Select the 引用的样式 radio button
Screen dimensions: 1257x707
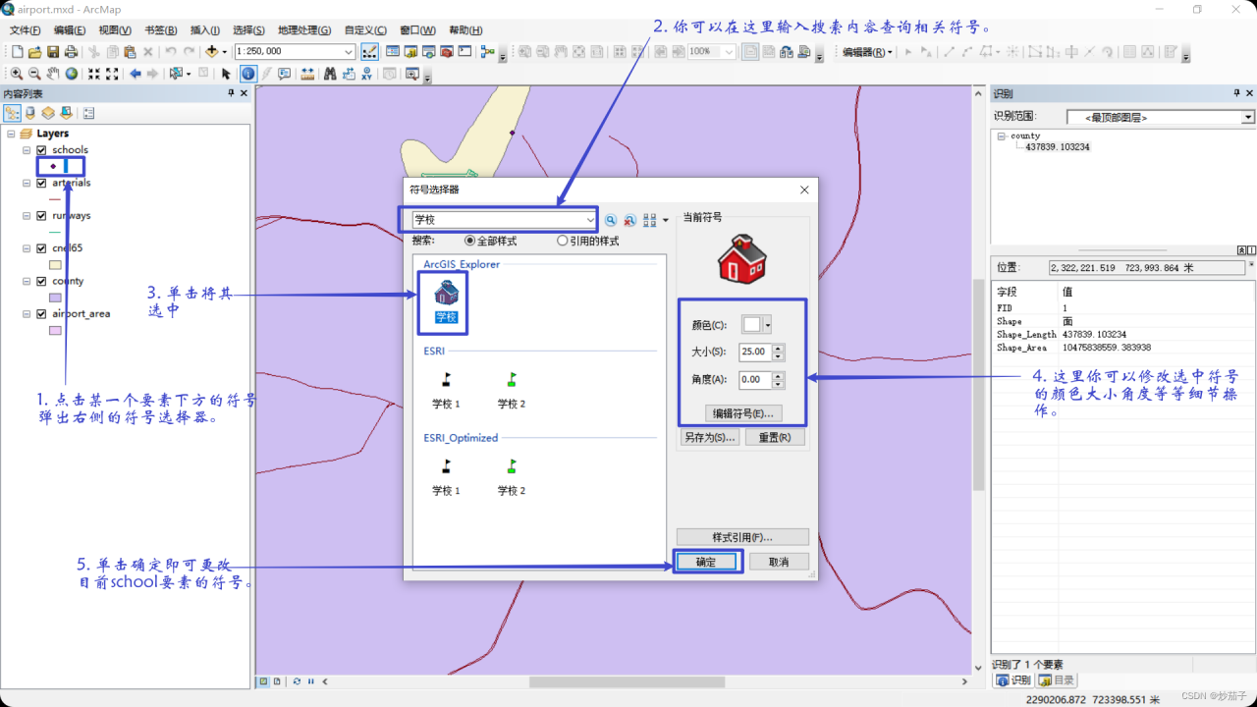(x=563, y=241)
